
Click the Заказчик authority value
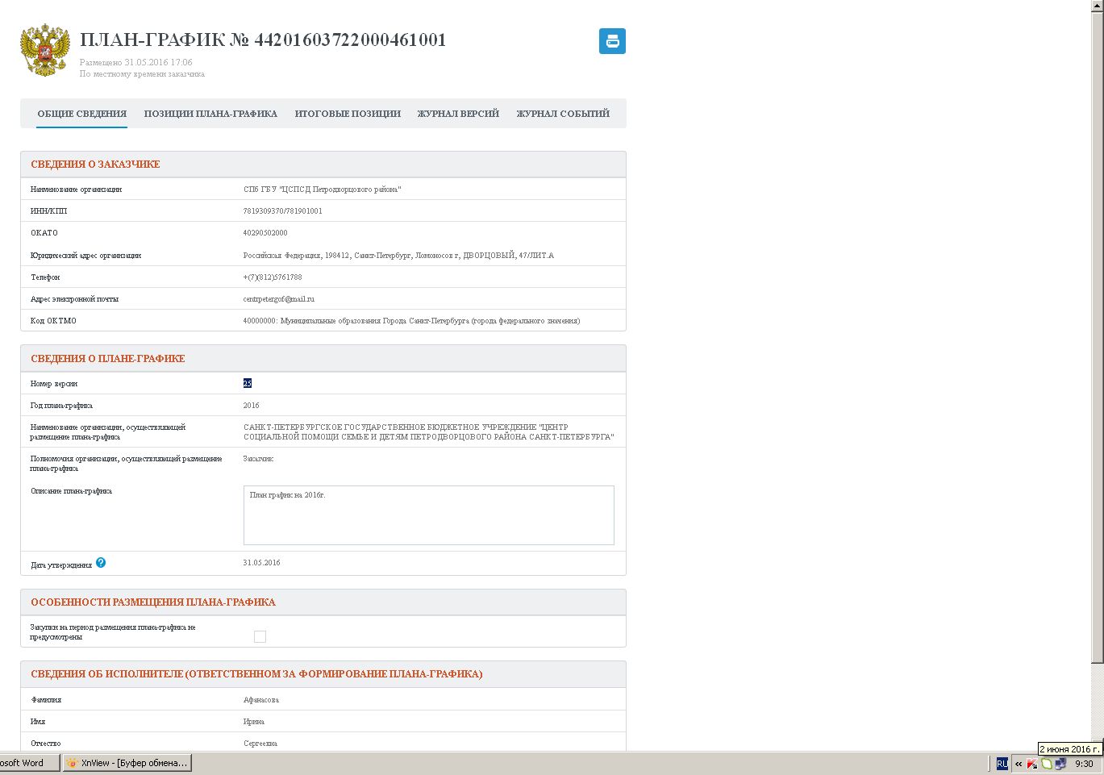pos(258,459)
